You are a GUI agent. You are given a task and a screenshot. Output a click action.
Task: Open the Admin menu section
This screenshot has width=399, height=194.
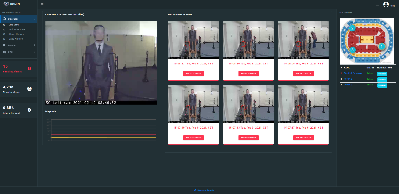click(19, 45)
